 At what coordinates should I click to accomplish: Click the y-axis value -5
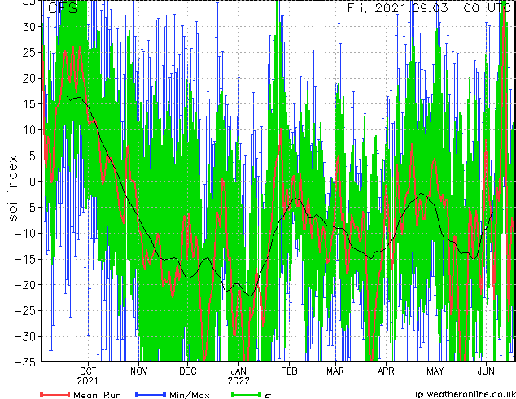coord(28,208)
